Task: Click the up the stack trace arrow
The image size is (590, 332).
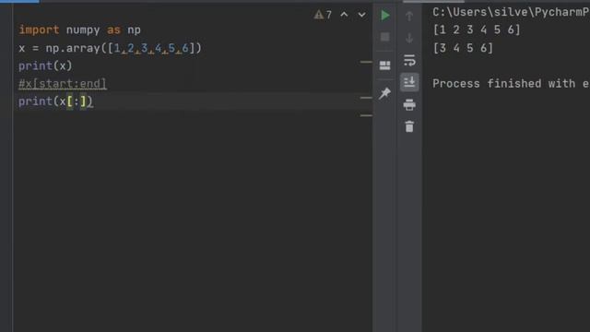Action: (x=409, y=17)
